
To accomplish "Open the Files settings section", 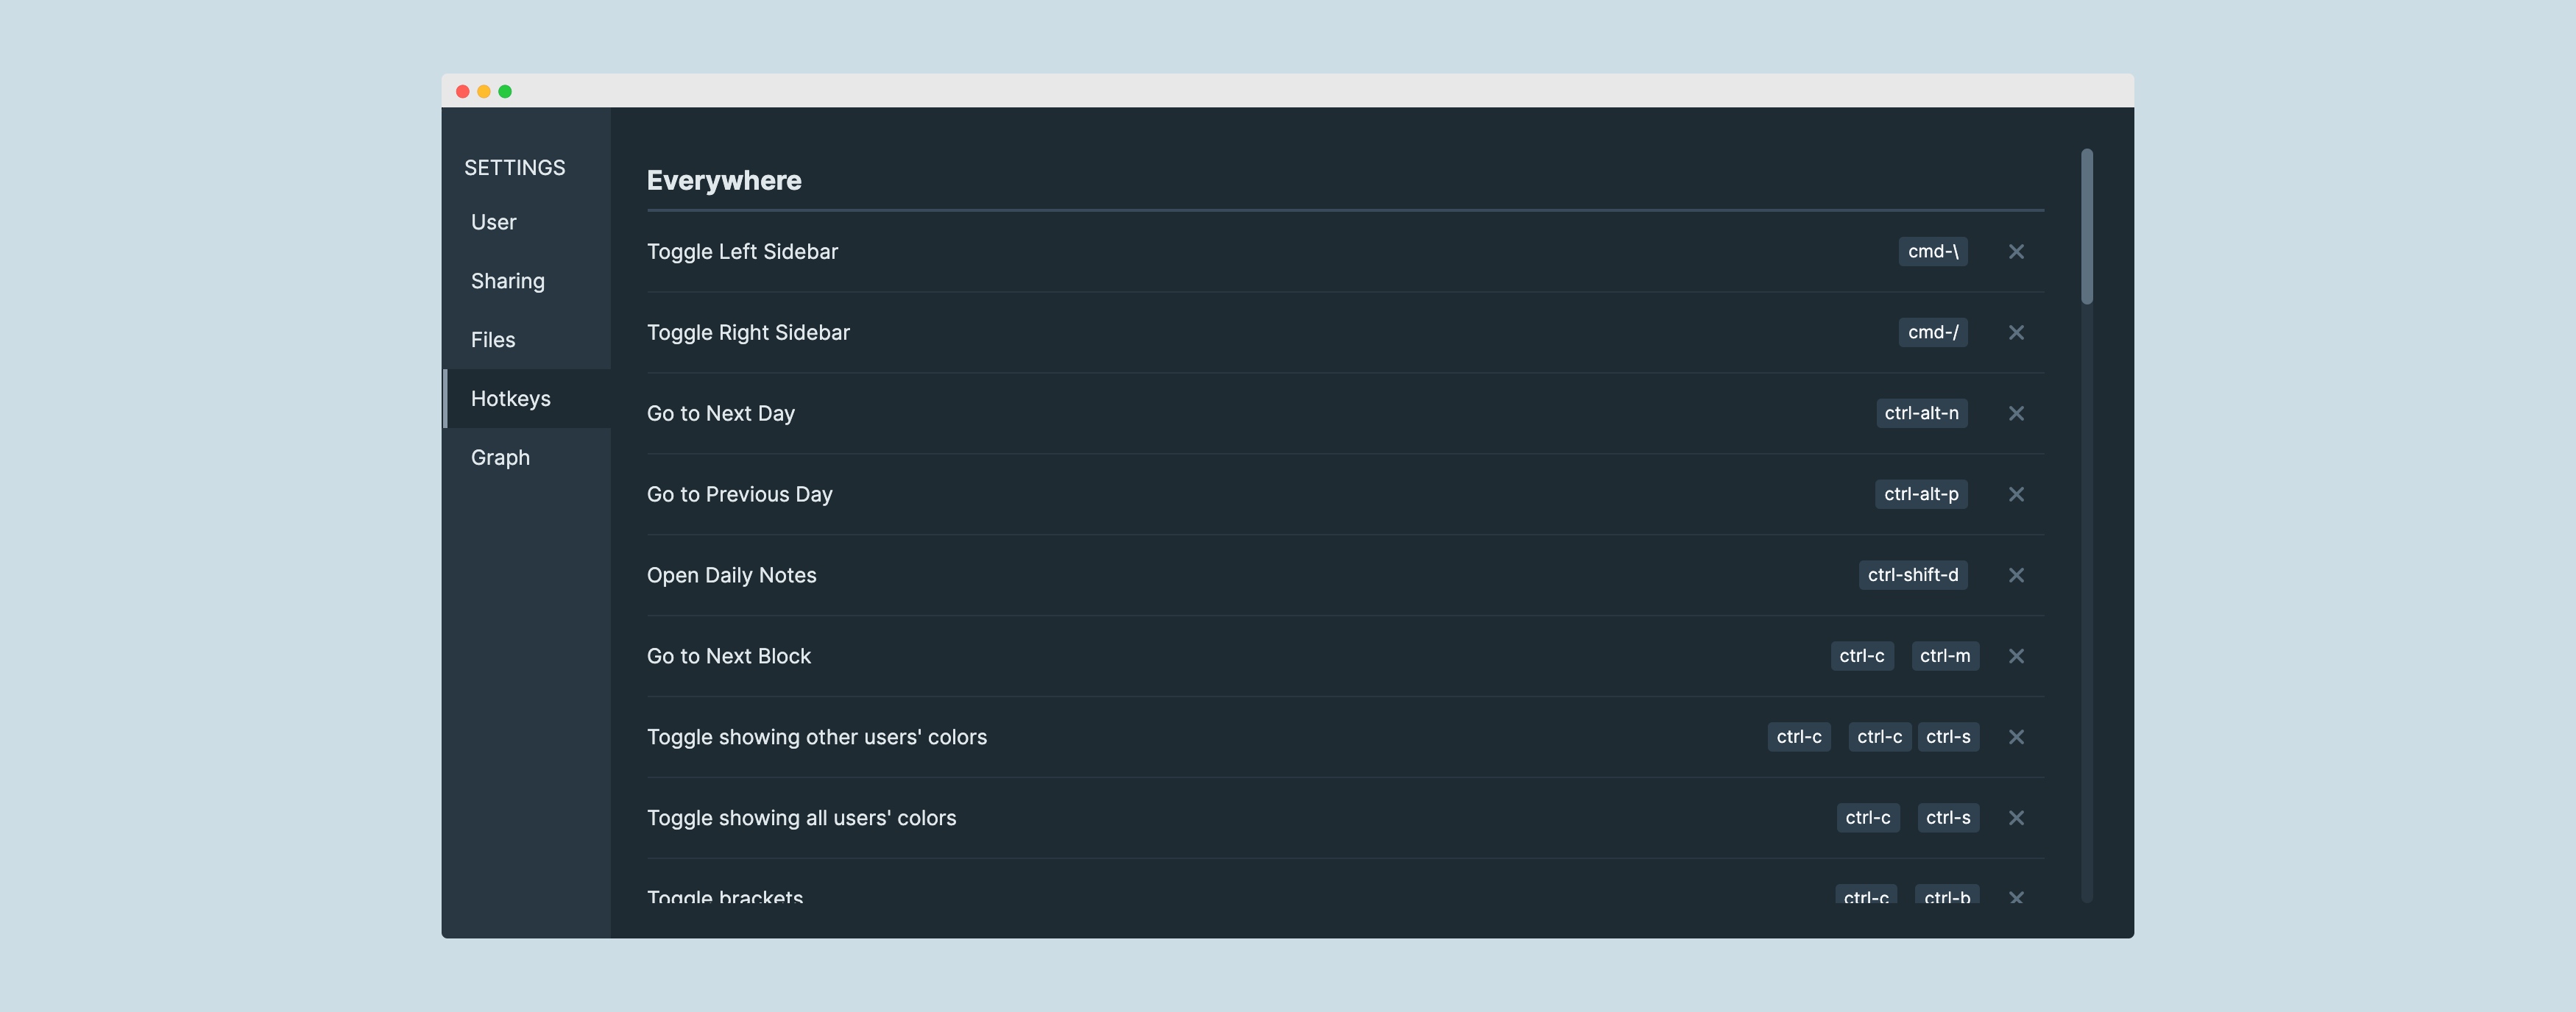I will click(x=493, y=340).
